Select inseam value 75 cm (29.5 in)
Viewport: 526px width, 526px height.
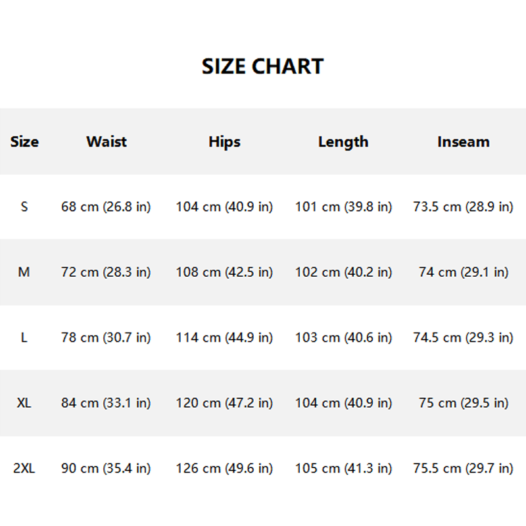463,403
